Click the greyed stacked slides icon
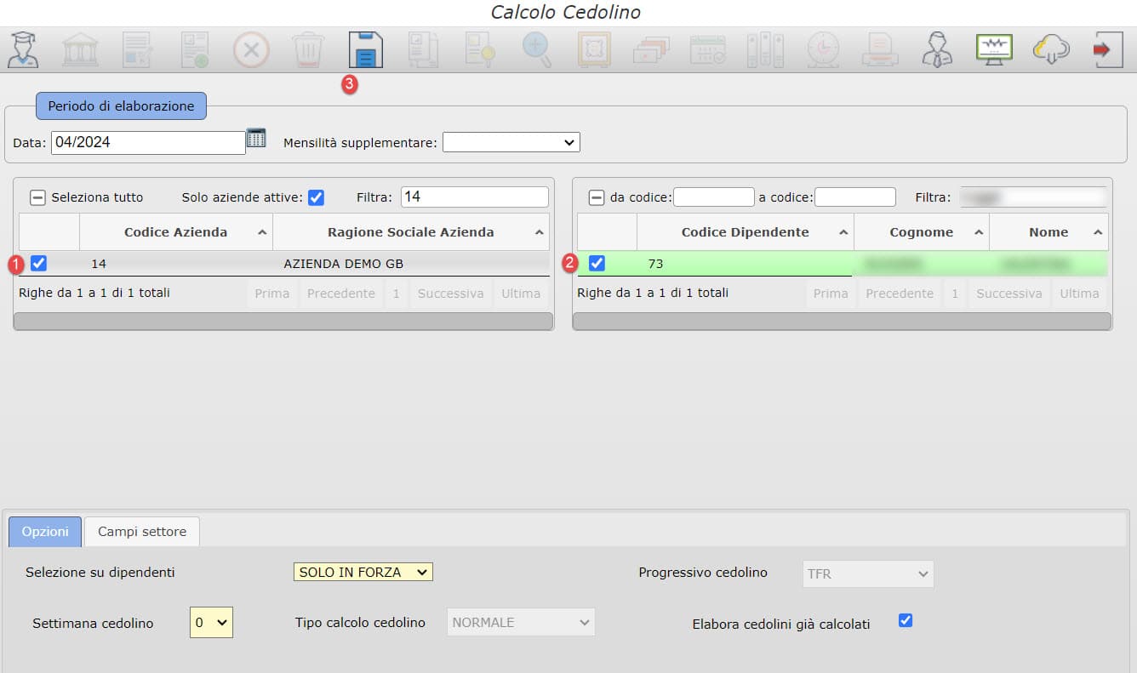The image size is (1137, 673). coord(651,49)
